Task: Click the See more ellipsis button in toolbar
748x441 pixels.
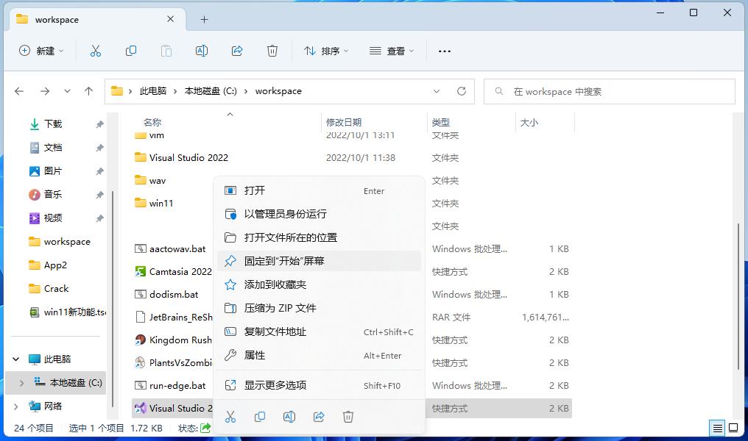Action: point(444,51)
